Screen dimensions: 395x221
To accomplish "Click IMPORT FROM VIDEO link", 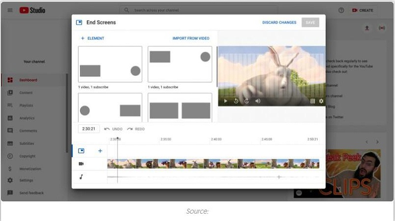I will click(x=191, y=38).
